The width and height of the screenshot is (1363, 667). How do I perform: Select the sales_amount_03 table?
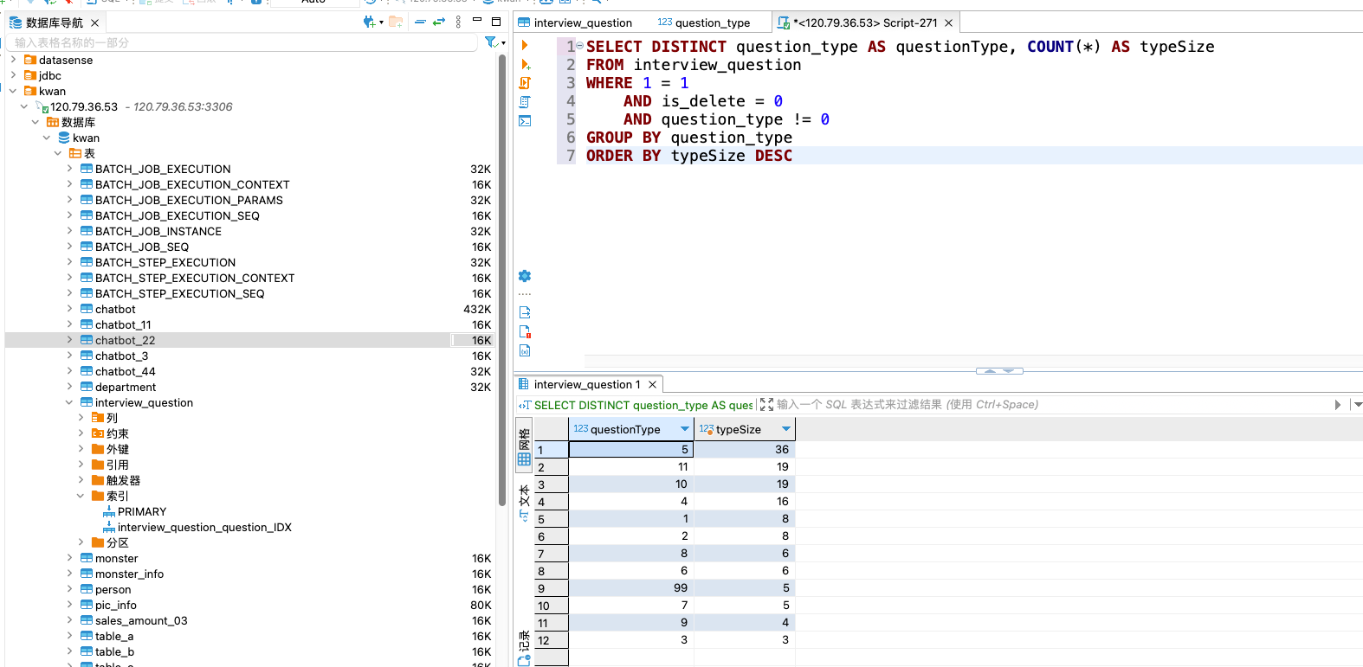pyautogui.click(x=141, y=620)
